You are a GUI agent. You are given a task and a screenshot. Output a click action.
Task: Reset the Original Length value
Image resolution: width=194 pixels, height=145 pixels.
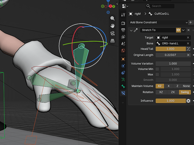click(x=188, y=55)
